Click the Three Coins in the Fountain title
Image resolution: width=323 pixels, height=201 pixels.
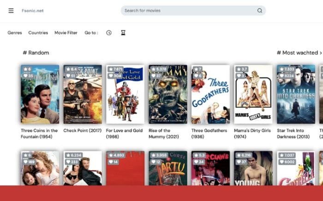[39, 133]
